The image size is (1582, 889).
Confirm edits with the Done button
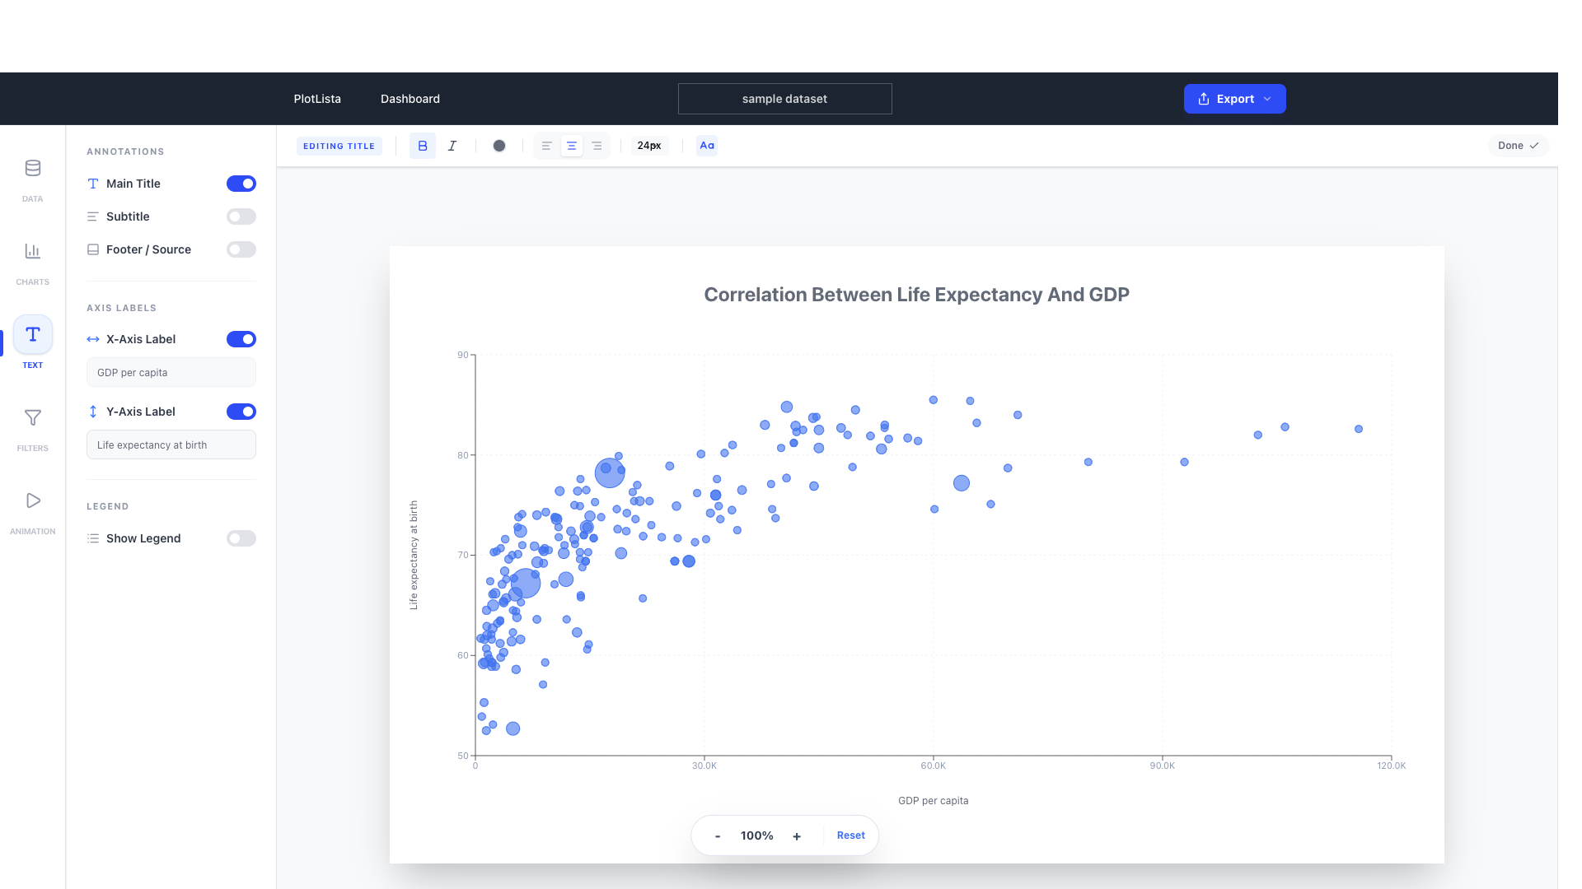pos(1518,145)
